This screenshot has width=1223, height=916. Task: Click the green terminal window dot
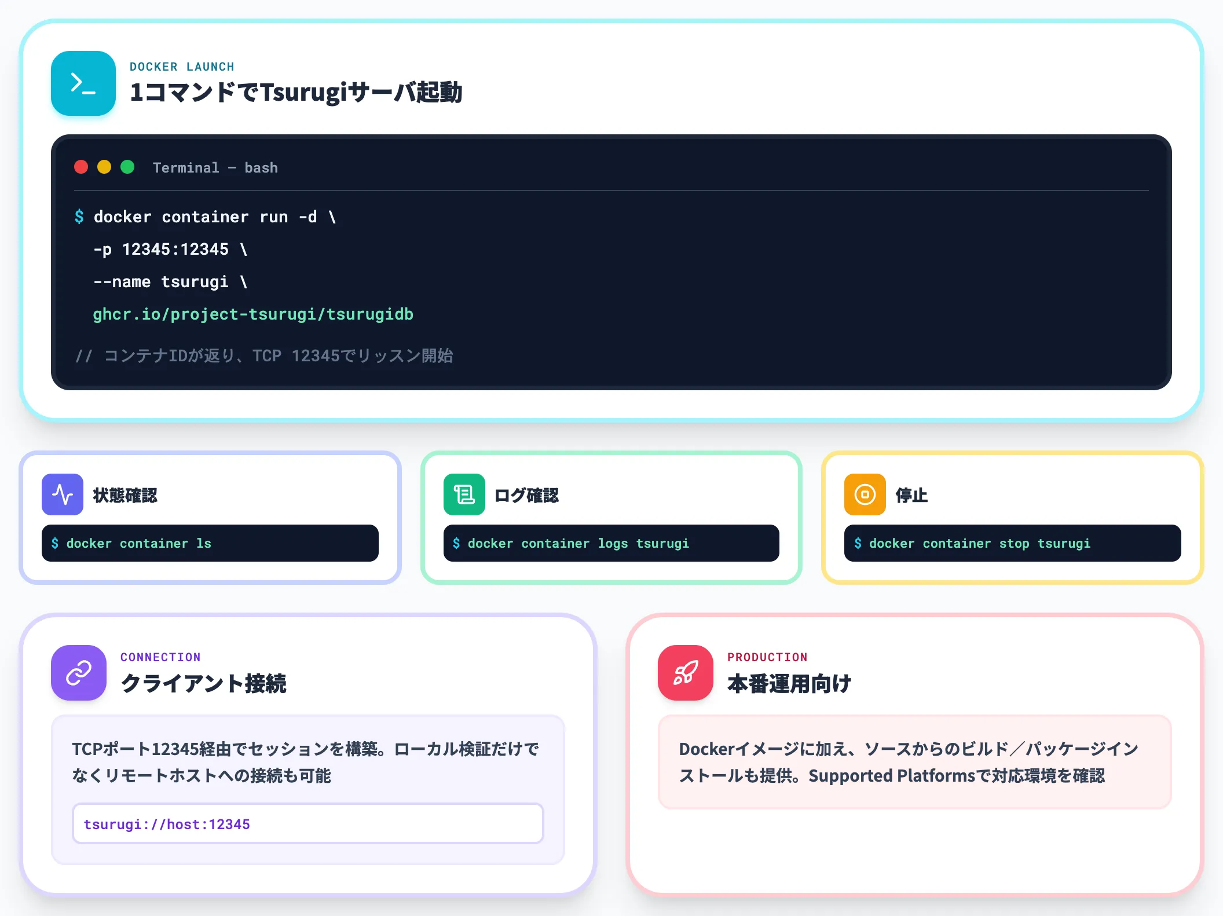[x=127, y=167]
